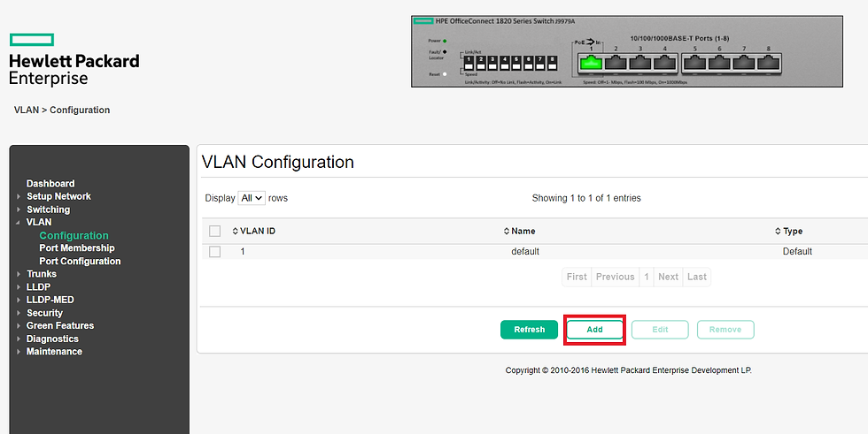
Task: Click port 1 on the switch diagram
Action: click(x=591, y=64)
